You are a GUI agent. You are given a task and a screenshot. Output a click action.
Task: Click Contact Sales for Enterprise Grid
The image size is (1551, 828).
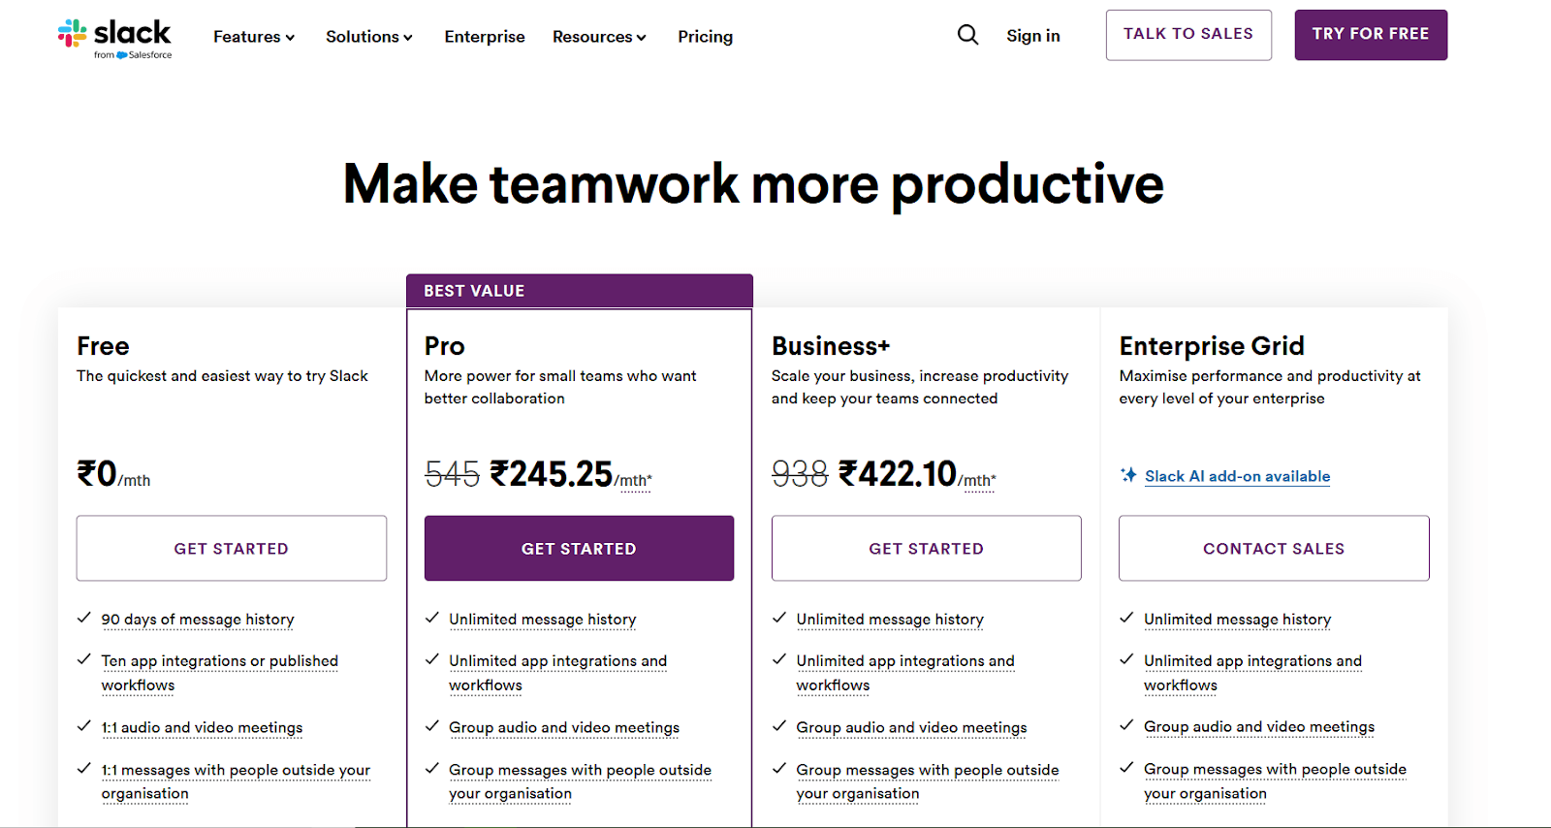[x=1274, y=549]
